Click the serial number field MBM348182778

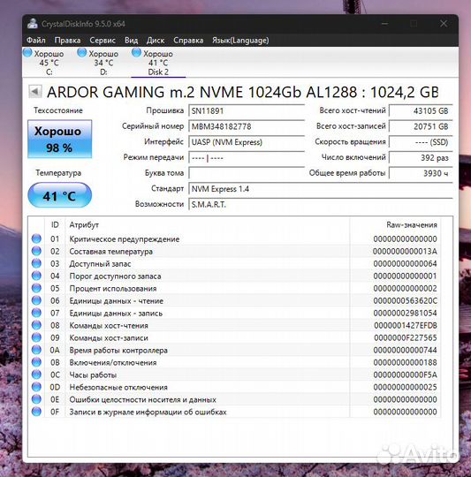point(247,126)
